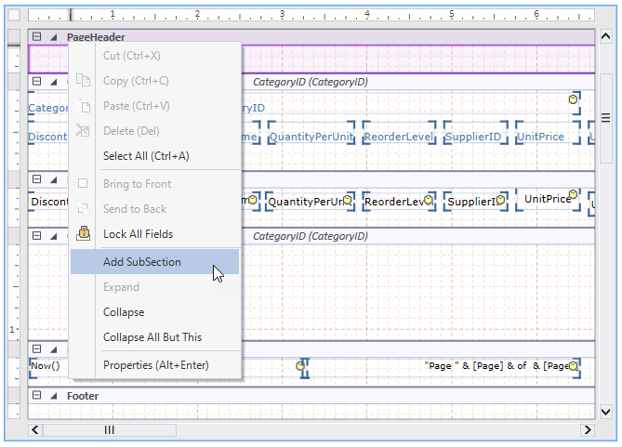Select the Now() date field

click(45, 366)
